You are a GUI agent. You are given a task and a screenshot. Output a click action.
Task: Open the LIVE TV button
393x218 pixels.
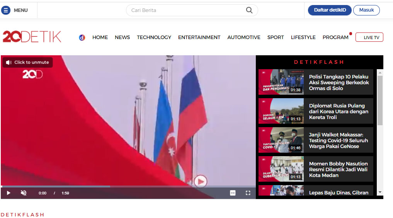pyautogui.click(x=369, y=37)
